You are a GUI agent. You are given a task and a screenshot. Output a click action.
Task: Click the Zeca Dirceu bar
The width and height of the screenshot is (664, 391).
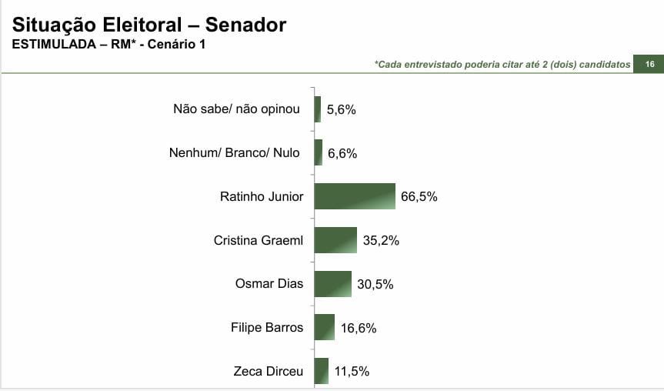pos(322,371)
